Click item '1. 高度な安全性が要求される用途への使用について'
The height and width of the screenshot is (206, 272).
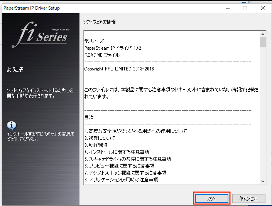pos(136,131)
